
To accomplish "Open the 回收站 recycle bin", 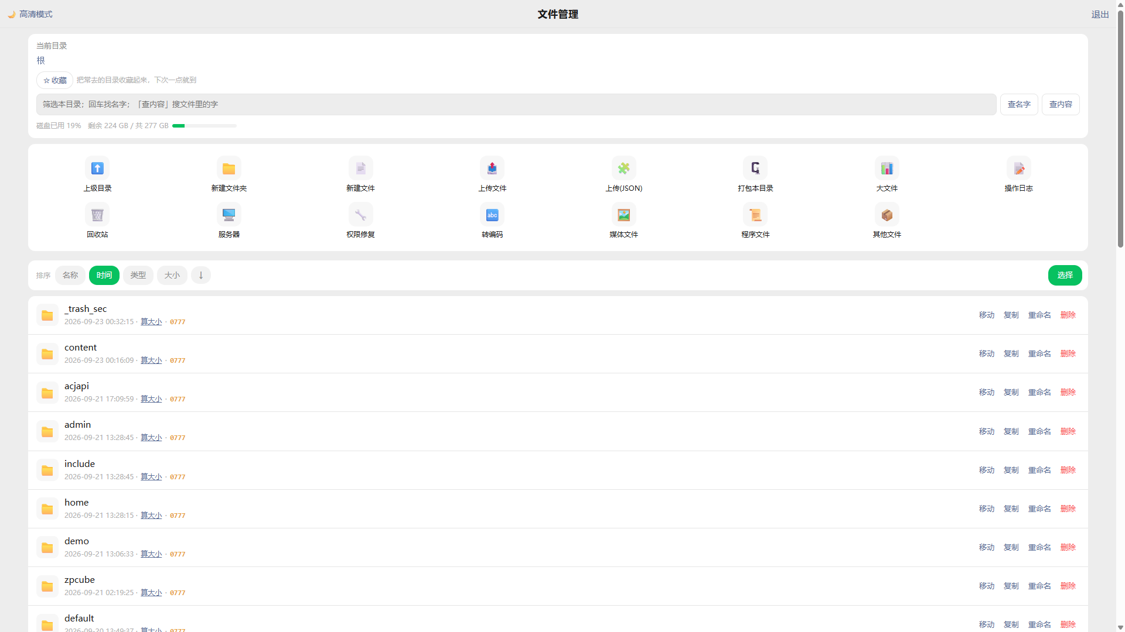I will click(97, 215).
